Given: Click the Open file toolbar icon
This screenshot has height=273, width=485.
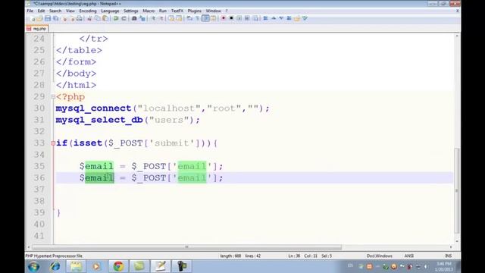Looking at the screenshot, I should coord(39,18).
